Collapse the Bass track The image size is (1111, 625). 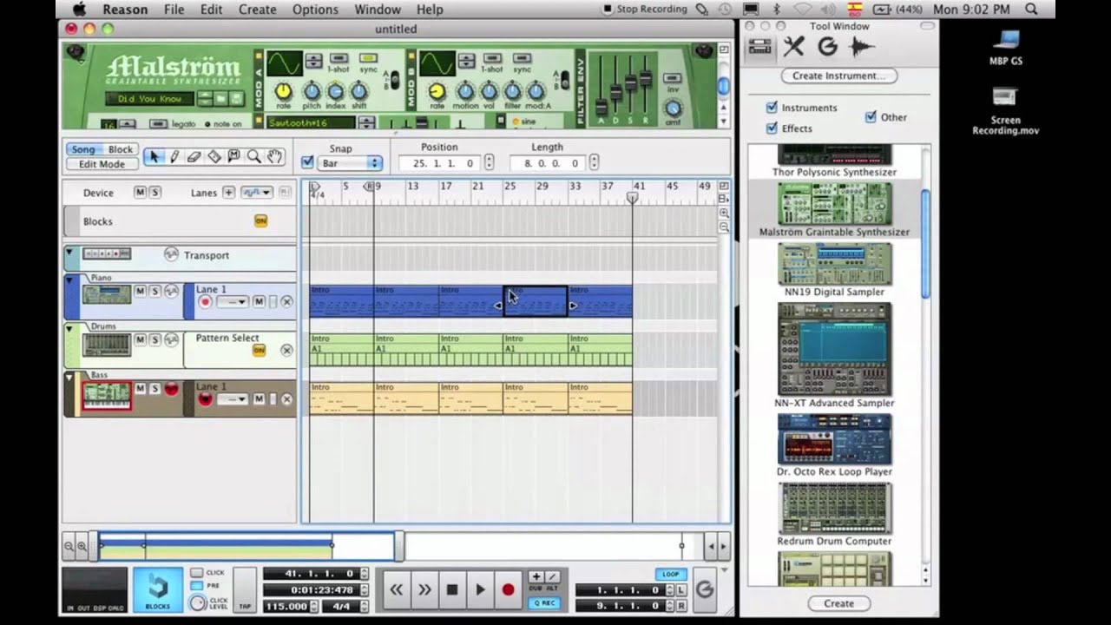(x=69, y=377)
